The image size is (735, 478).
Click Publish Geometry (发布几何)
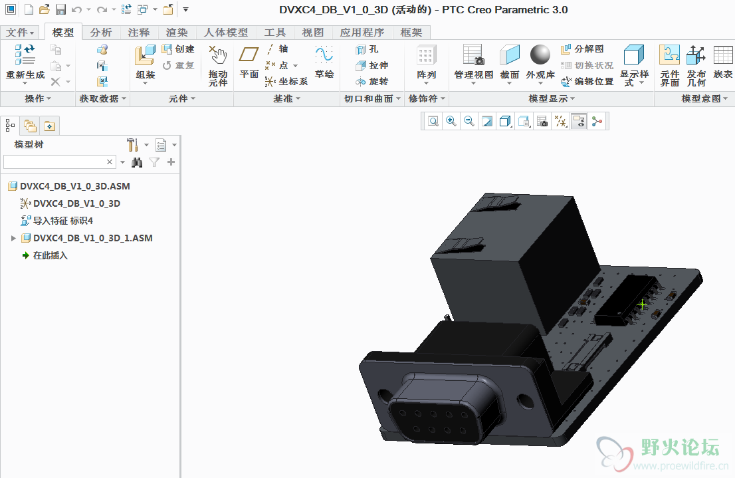coord(696,66)
